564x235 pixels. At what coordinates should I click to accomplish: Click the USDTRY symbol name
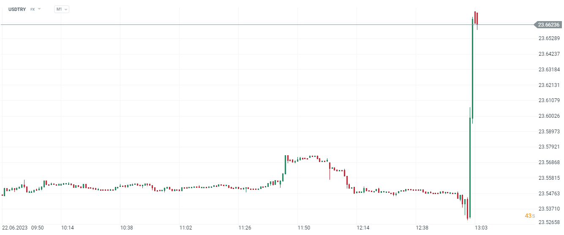(x=17, y=9)
